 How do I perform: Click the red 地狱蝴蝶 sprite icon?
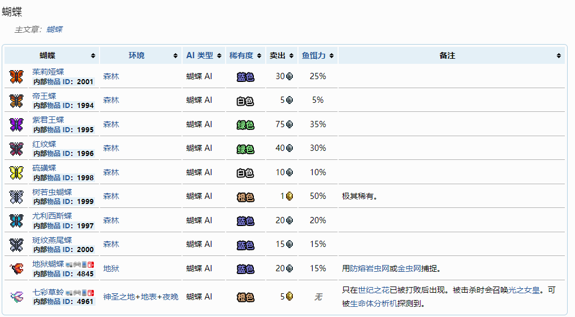[16, 268]
